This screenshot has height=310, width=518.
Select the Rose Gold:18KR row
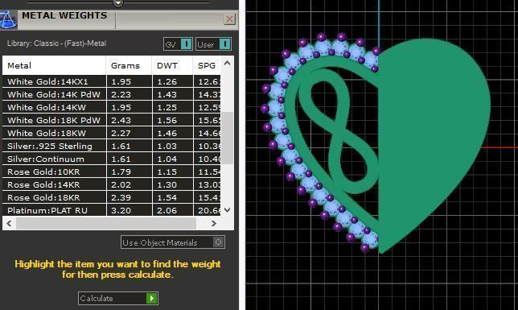[111, 197]
